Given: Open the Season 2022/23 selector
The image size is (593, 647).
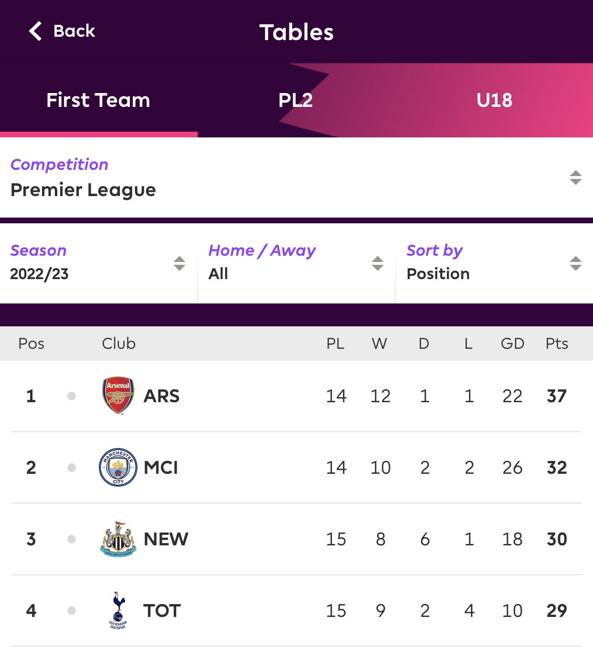Looking at the screenshot, I should click(x=98, y=263).
